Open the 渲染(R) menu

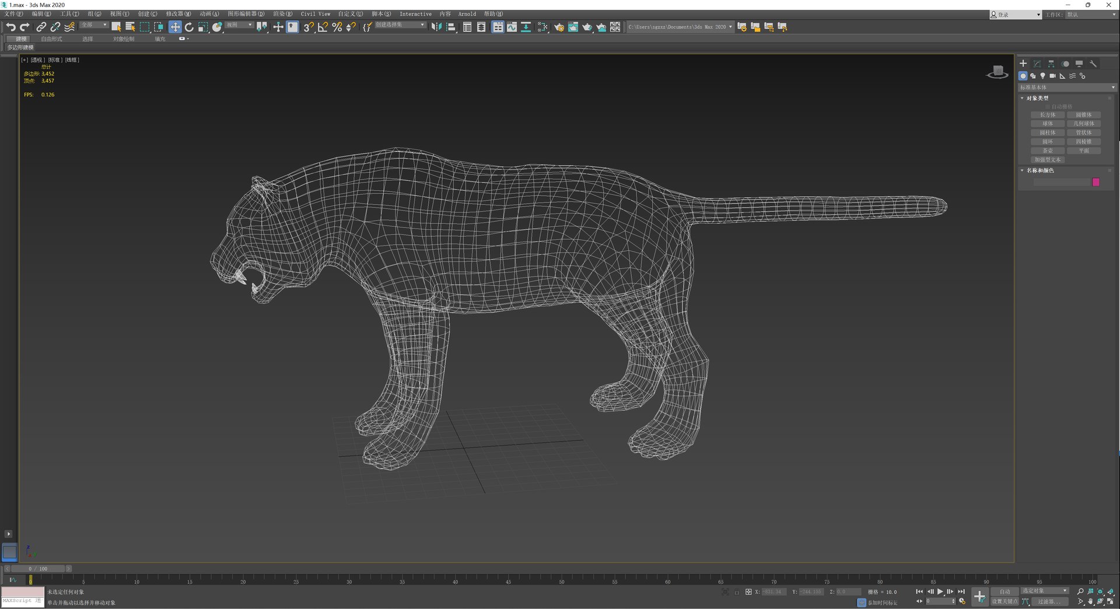point(283,14)
